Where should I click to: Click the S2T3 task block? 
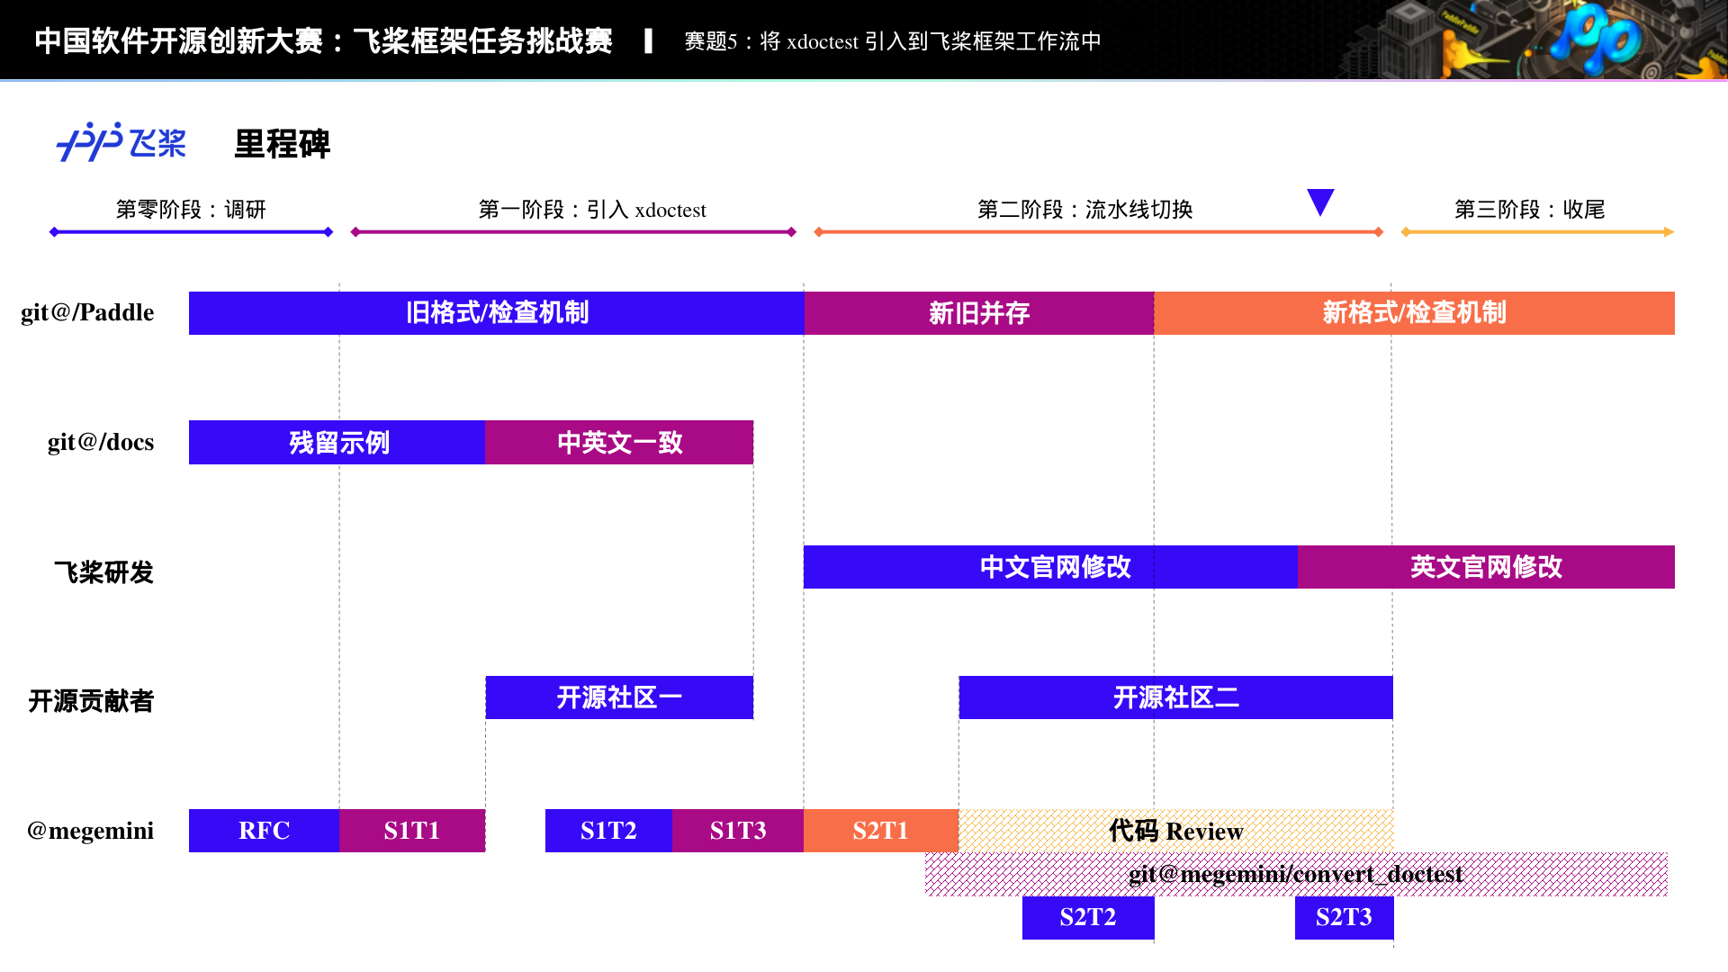click(1344, 917)
